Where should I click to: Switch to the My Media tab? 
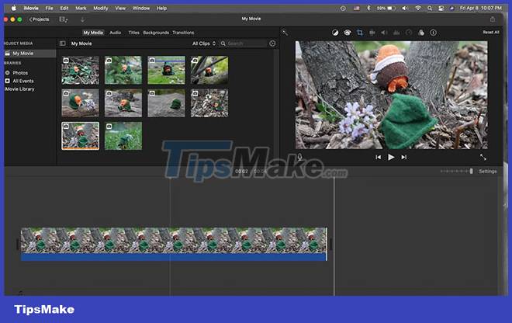pos(93,33)
